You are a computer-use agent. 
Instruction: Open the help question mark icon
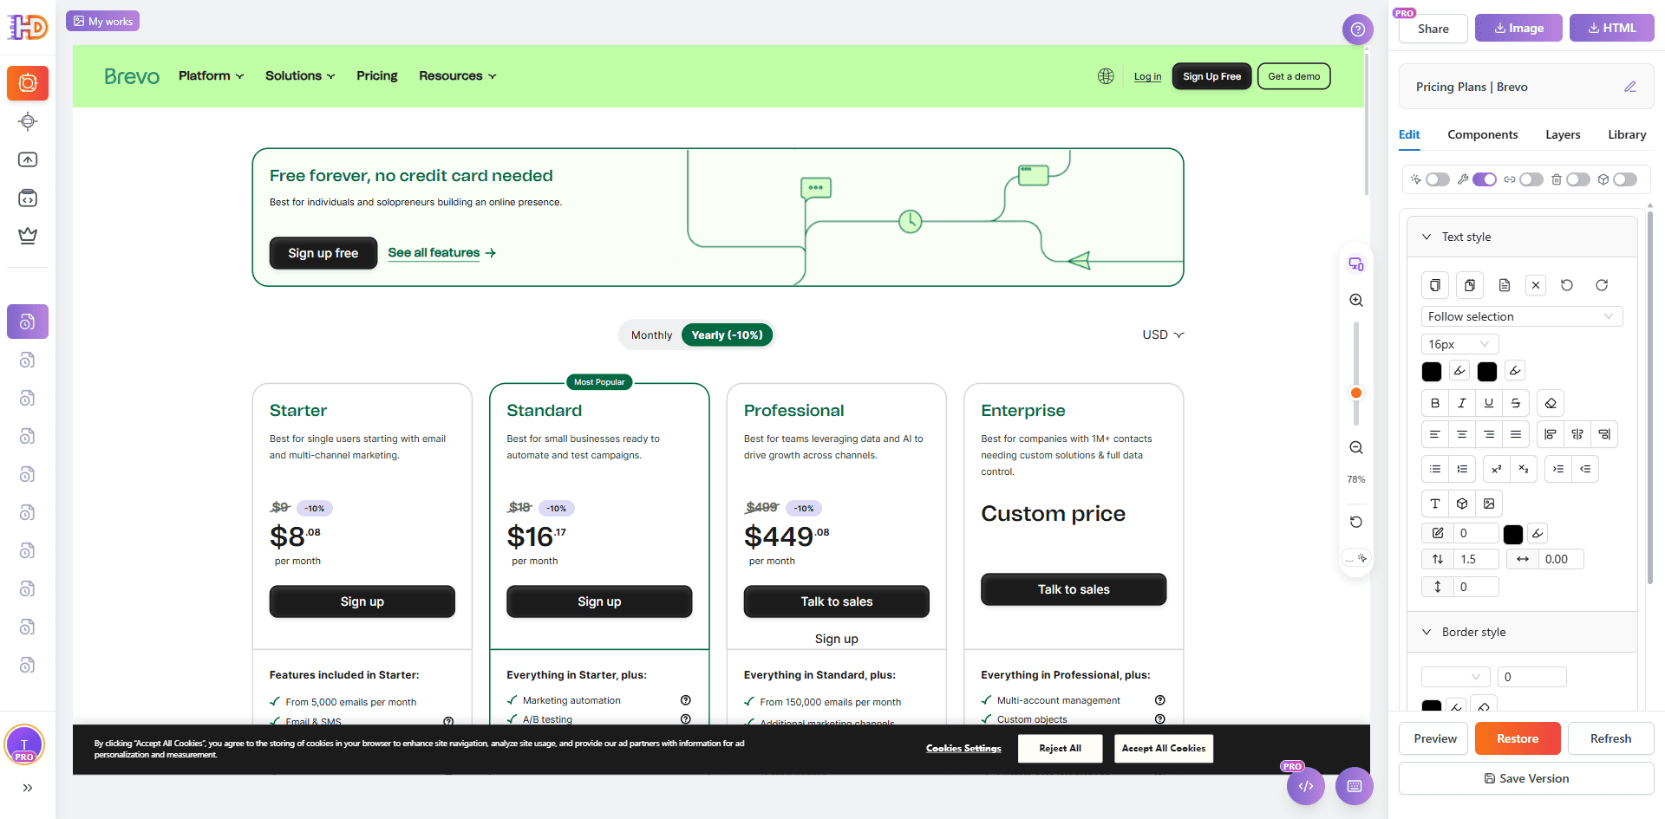tap(1357, 29)
